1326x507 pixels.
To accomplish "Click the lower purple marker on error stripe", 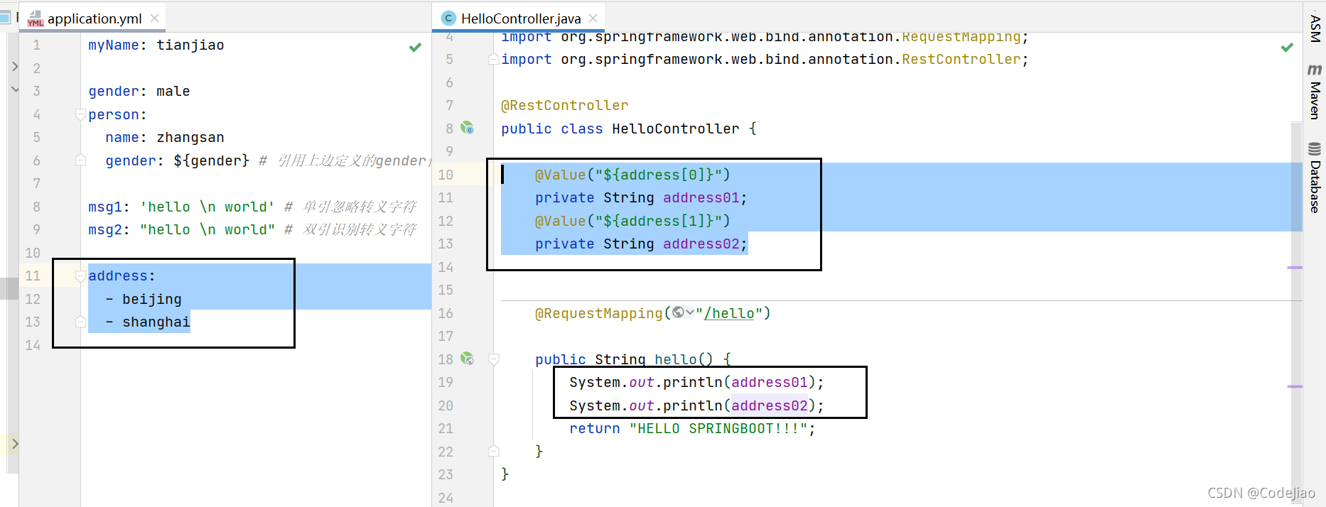I will (x=1295, y=386).
